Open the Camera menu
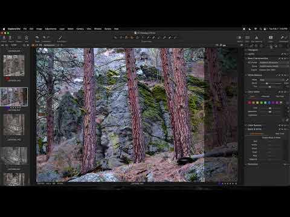Viewport: 290px width, 217px height. pos(80,29)
